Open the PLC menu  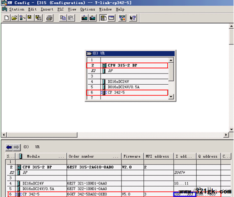click(x=61, y=9)
